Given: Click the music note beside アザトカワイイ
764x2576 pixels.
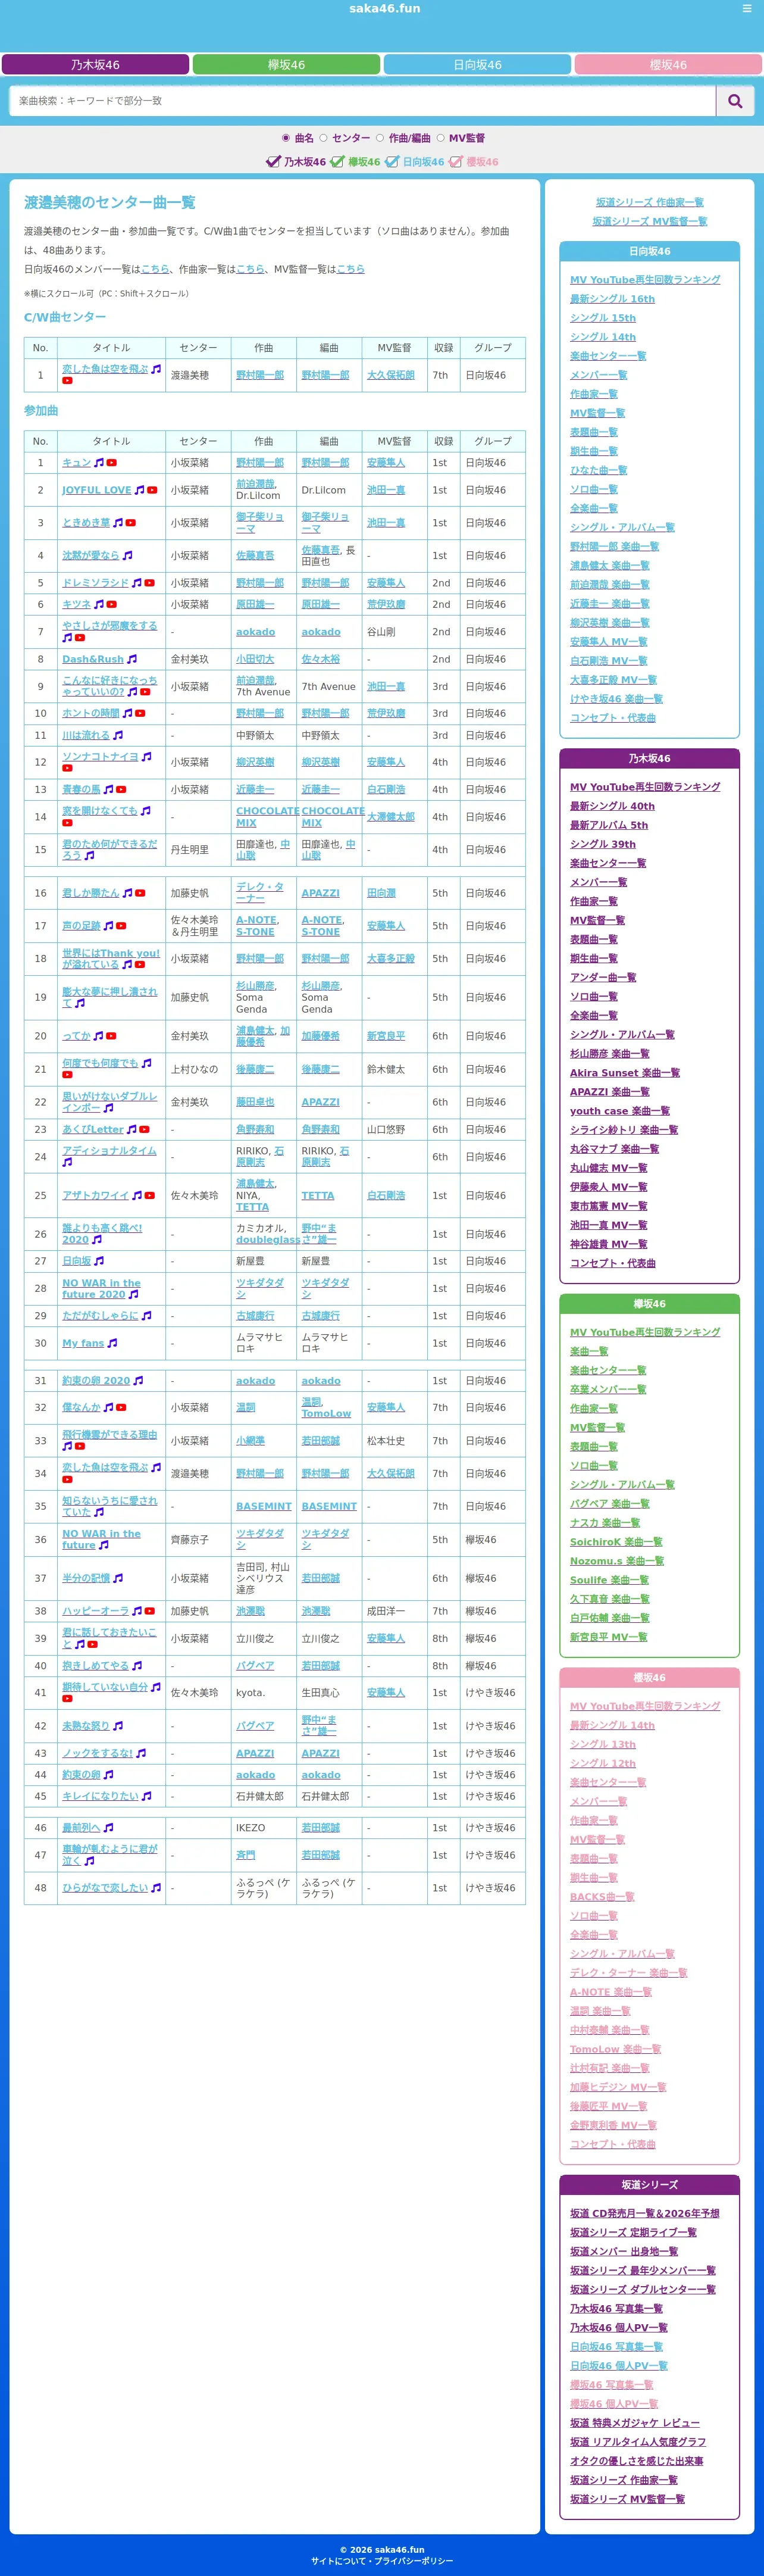Looking at the screenshot, I should pos(137,1195).
